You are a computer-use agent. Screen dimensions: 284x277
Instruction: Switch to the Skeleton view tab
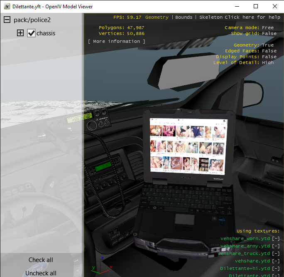(x=211, y=17)
